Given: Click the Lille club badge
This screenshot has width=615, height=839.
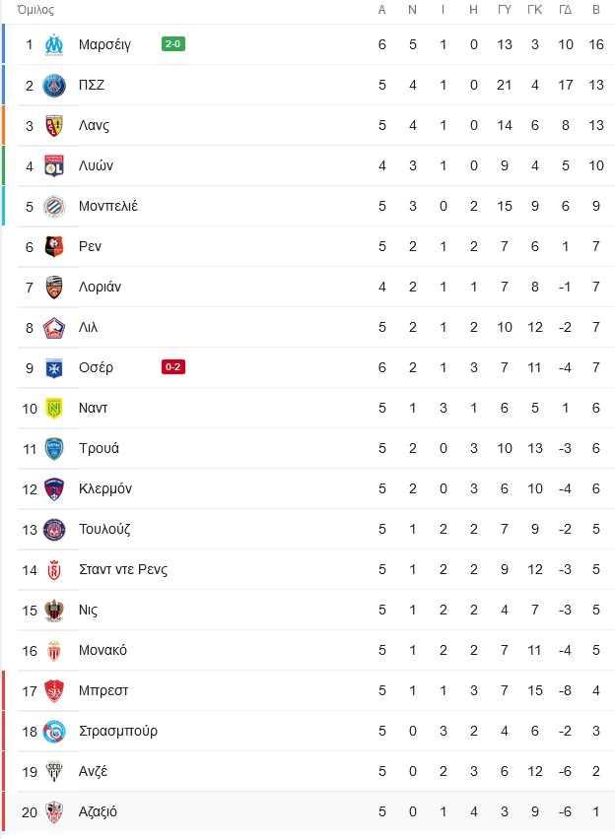Looking at the screenshot, I should [54, 328].
